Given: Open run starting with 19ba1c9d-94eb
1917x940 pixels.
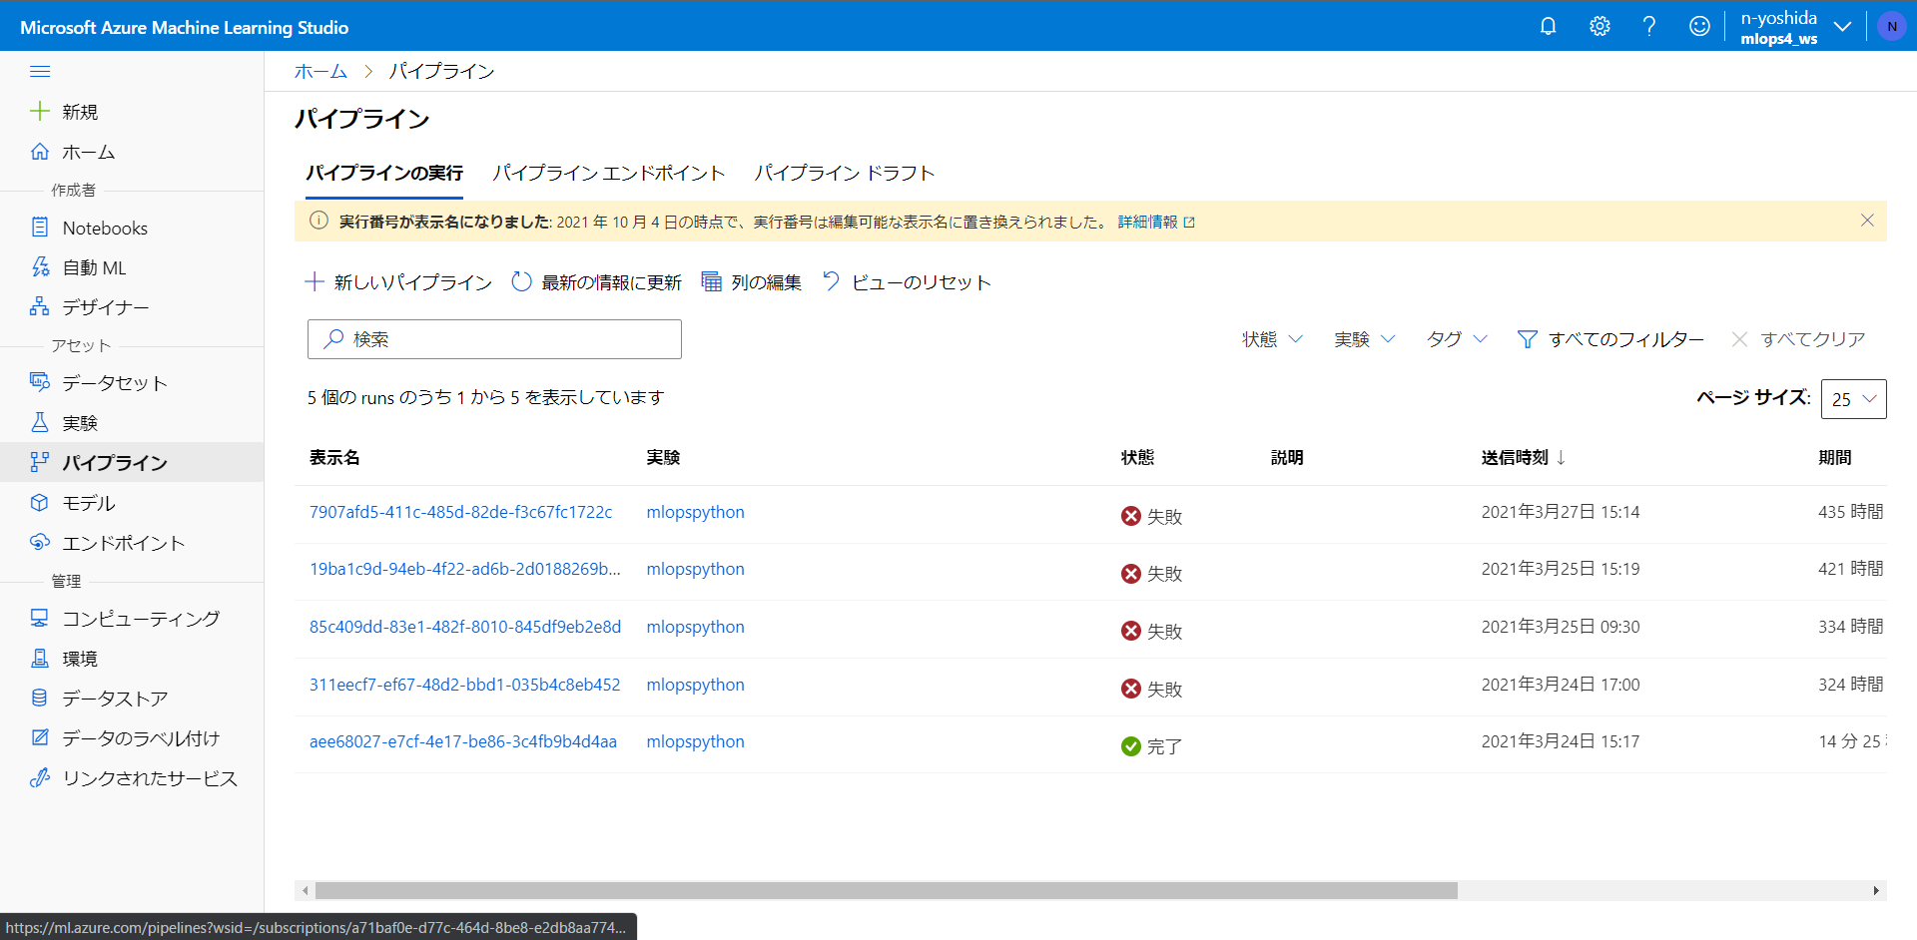Looking at the screenshot, I should click(464, 569).
